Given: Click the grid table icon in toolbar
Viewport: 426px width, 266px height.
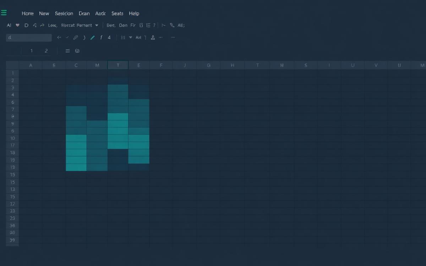Looking at the screenshot, I should pyautogui.click(x=123, y=37).
